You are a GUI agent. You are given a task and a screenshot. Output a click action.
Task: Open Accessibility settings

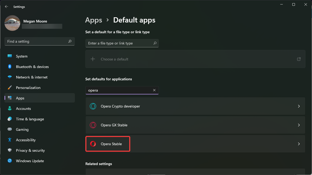click(x=40, y=140)
